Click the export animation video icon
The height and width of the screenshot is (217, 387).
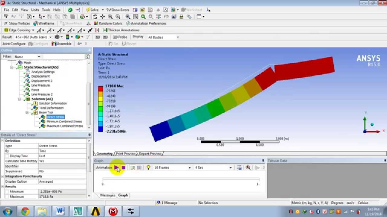click(x=239, y=168)
